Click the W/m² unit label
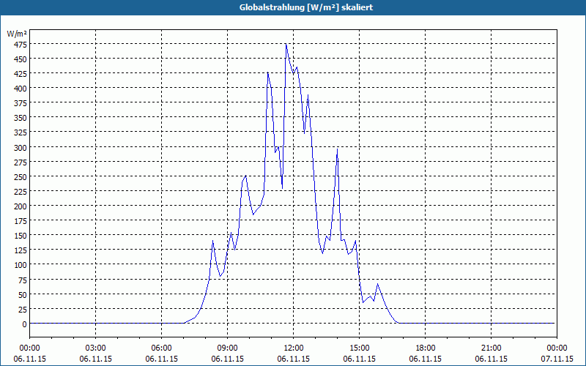The image size is (586, 366). pos(17,34)
